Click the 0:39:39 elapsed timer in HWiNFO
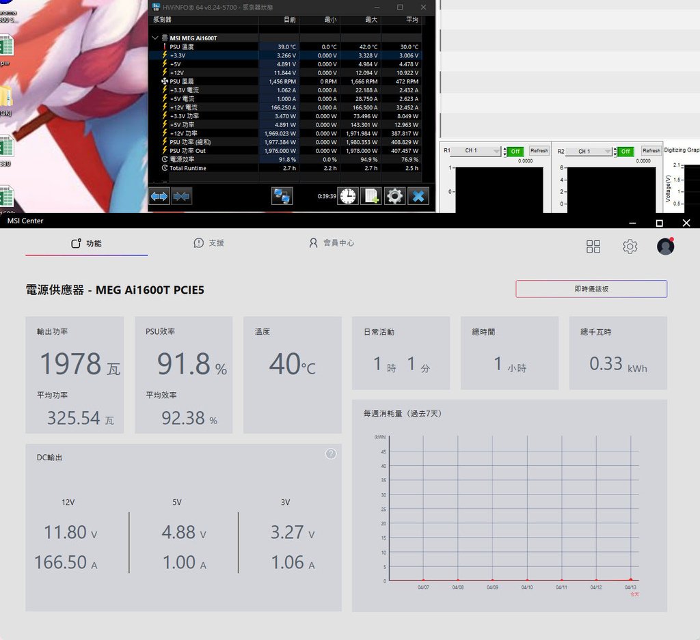 pyautogui.click(x=326, y=196)
